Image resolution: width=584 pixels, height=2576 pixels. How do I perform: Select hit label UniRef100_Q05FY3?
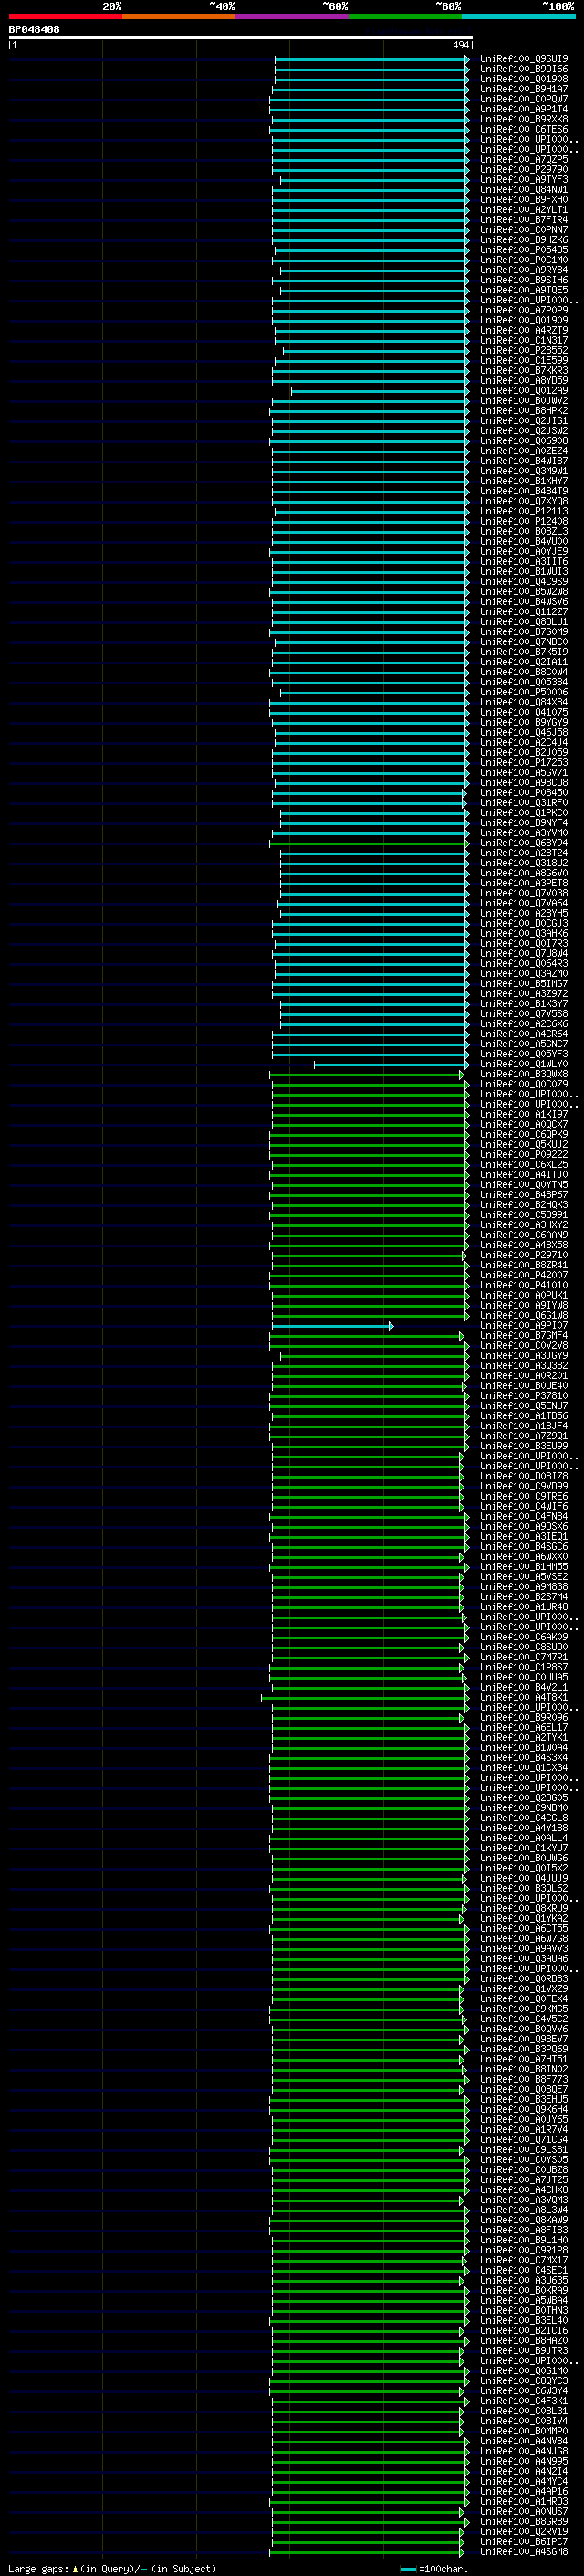click(524, 1055)
